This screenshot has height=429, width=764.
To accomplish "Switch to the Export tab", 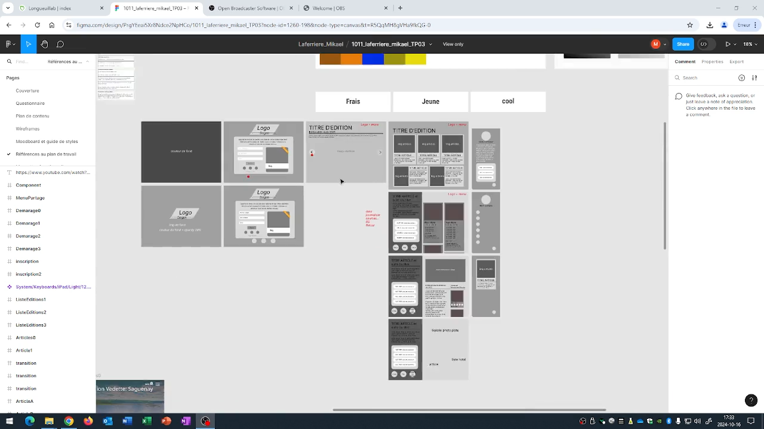I will point(737,61).
